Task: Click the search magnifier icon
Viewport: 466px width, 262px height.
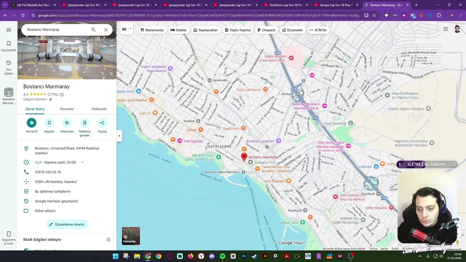Action: point(94,30)
